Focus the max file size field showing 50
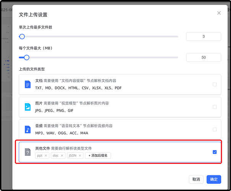Image resolution: width=231 pixels, height=191 pixels. click(x=203, y=57)
